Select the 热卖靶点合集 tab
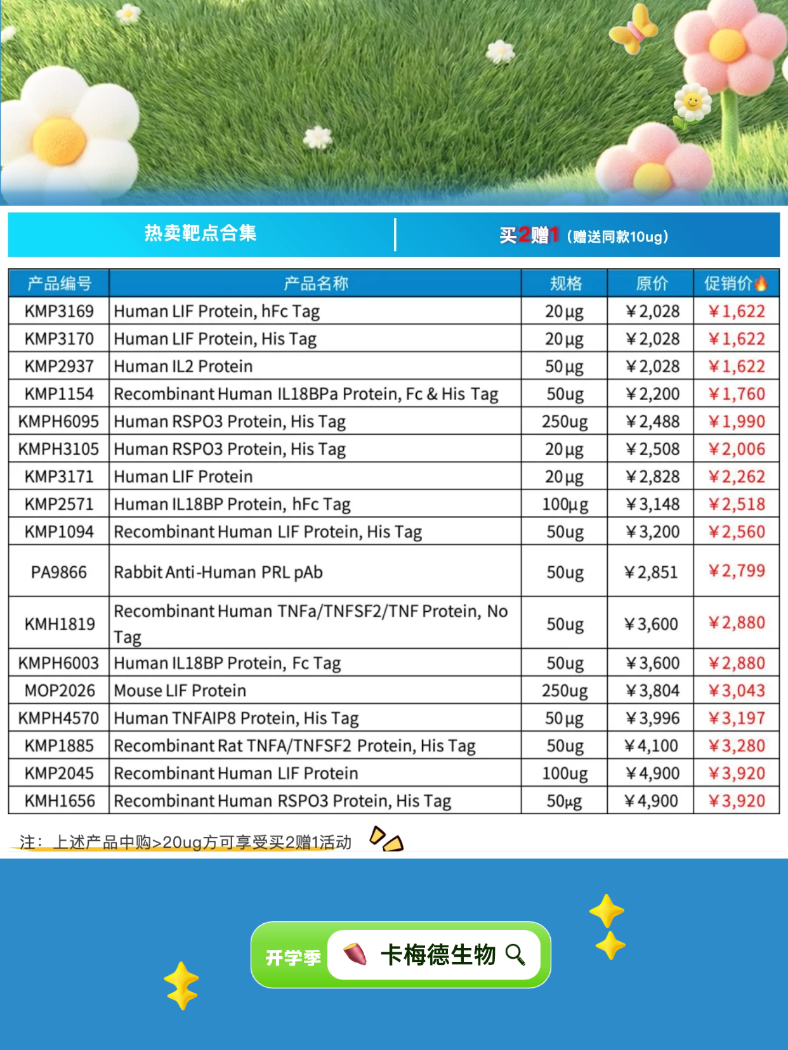Screen dimensions: 788x1050 pyautogui.click(x=200, y=234)
